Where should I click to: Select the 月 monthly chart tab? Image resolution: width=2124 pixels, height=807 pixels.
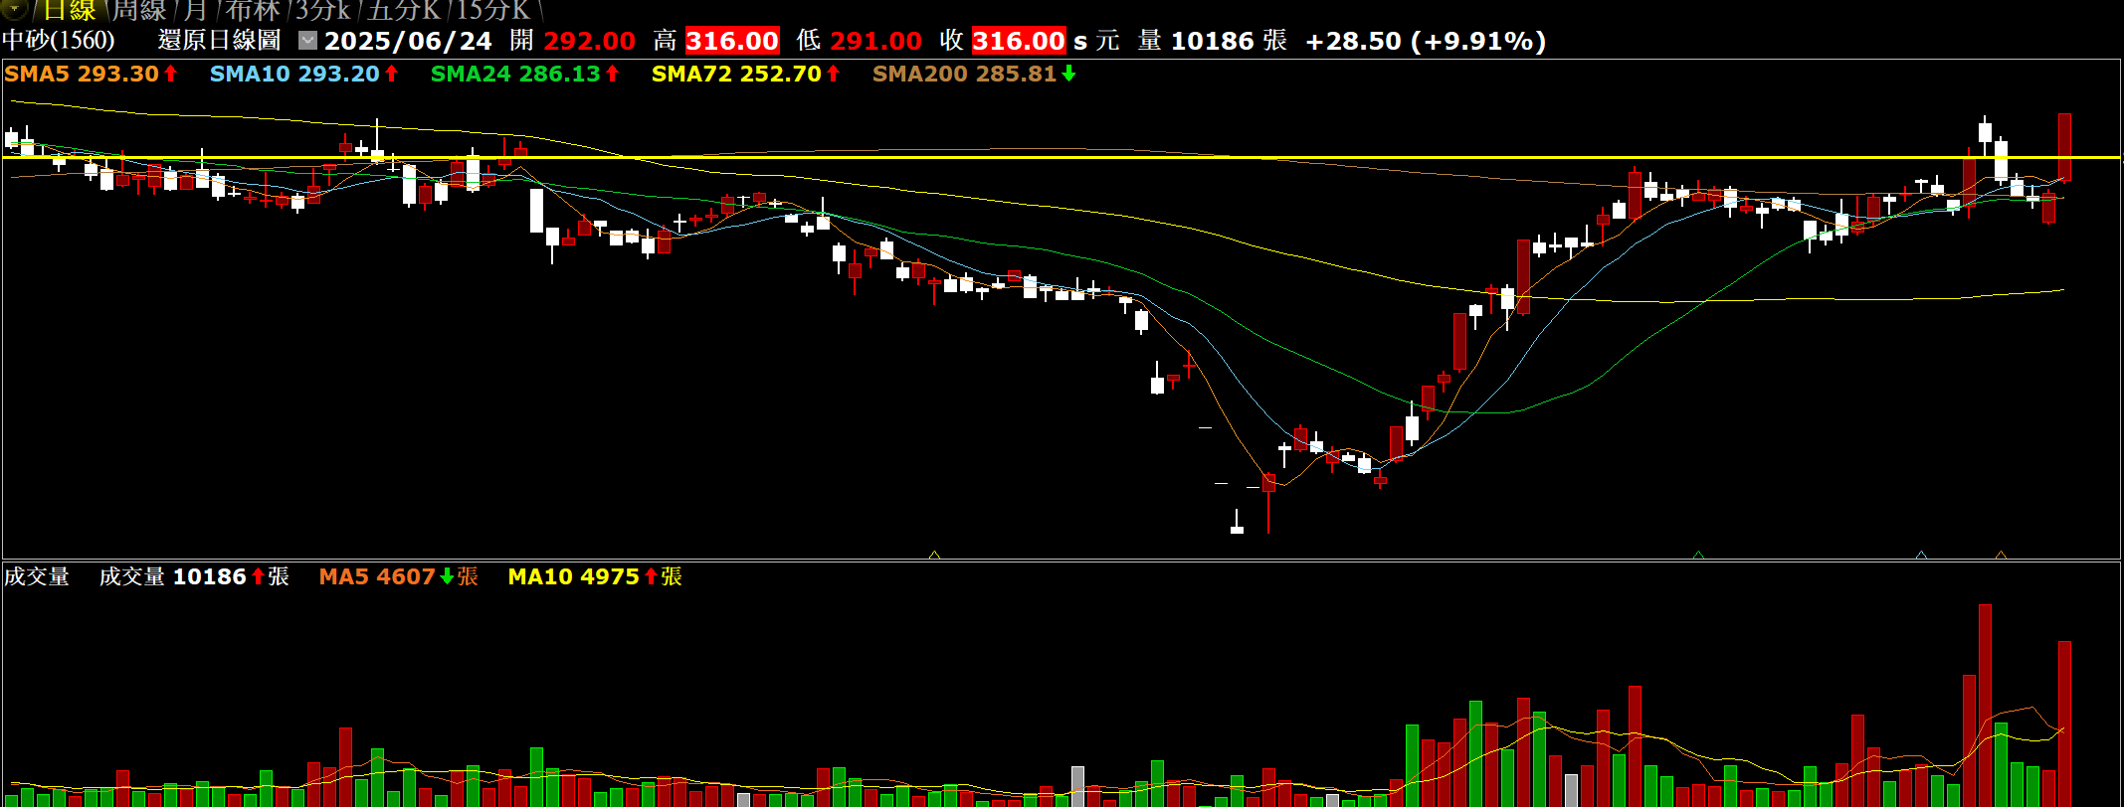(195, 11)
